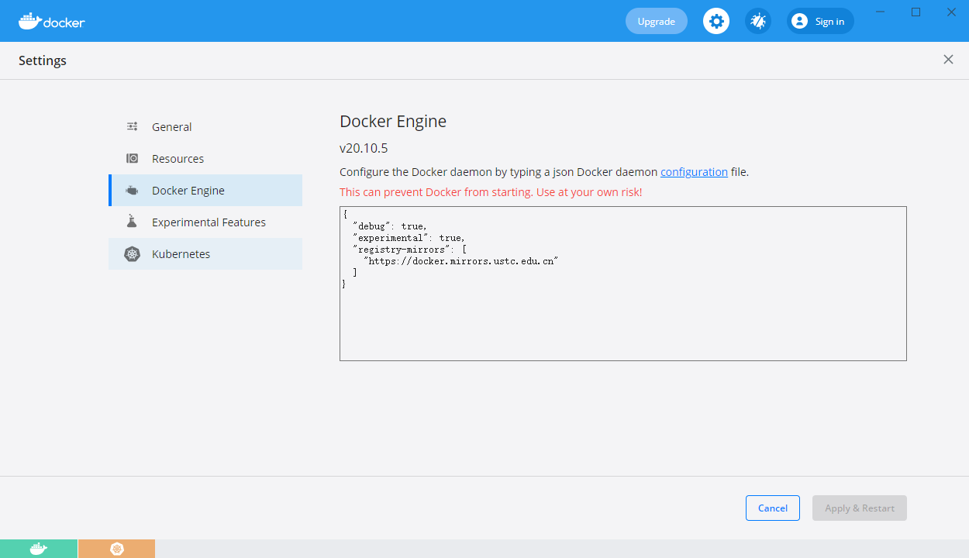Open the Settings gear in the title bar
The height and width of the screenshot is (558, 969).
coord(716,21)
